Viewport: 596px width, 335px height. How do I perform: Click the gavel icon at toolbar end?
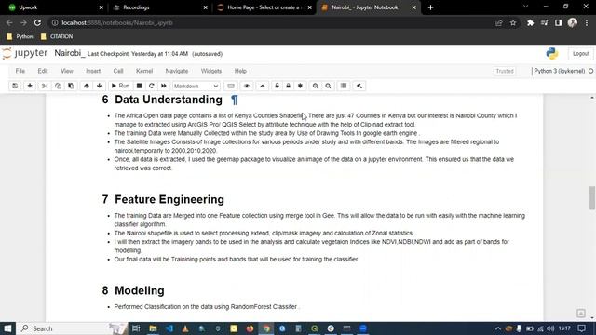pyautogui.click(x=359, y=86)
